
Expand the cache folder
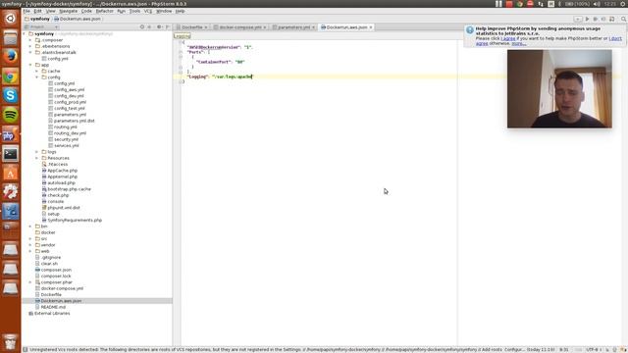37,72
